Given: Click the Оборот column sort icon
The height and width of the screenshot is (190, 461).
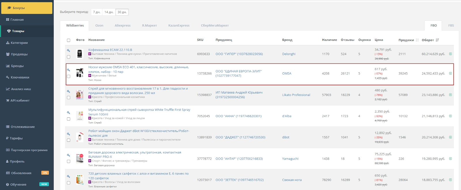Looking at the screenshot, I should click(437, 40).
